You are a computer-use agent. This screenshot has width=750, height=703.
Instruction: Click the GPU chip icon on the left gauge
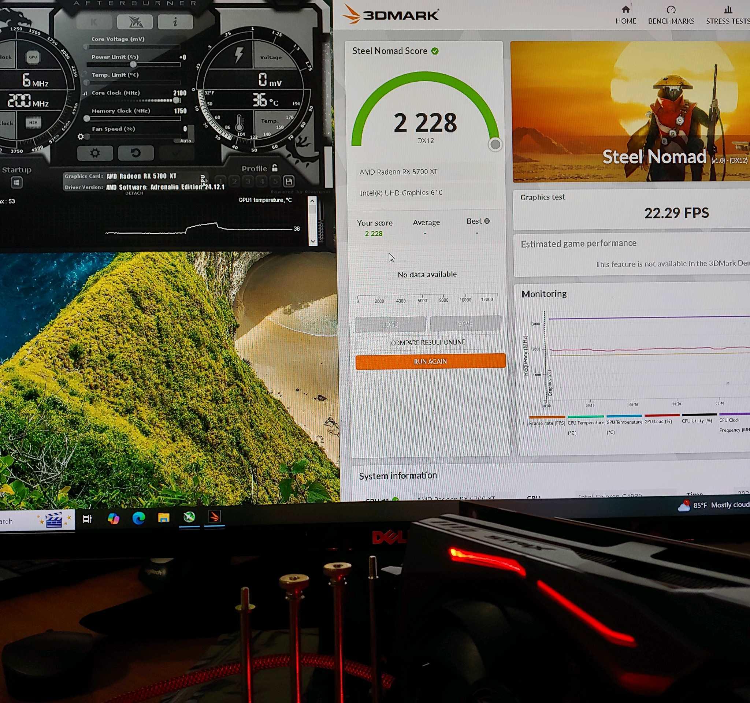click(33, 57)
